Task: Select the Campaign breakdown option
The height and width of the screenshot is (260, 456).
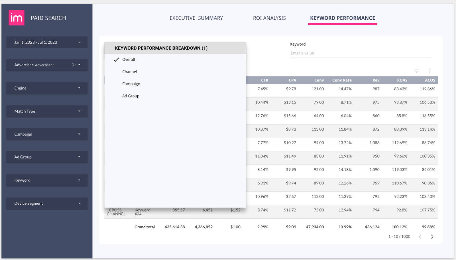Action: (x=131, y=84)
